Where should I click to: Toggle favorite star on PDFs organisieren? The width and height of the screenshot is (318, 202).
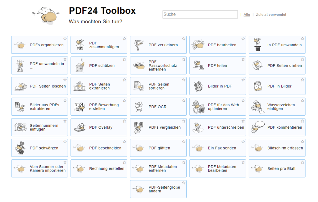(65, 39)
